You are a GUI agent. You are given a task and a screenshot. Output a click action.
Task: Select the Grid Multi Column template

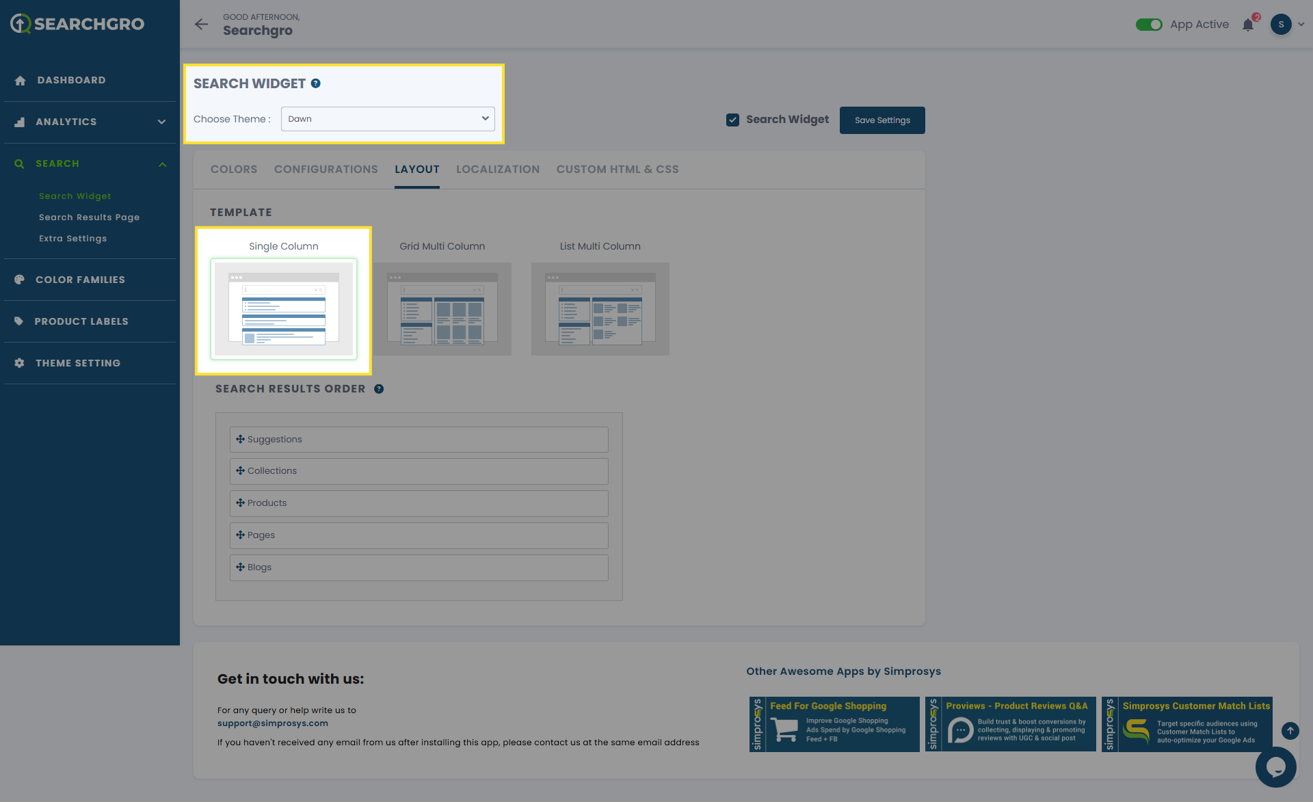pyautogui.click(x=442, y=308)
